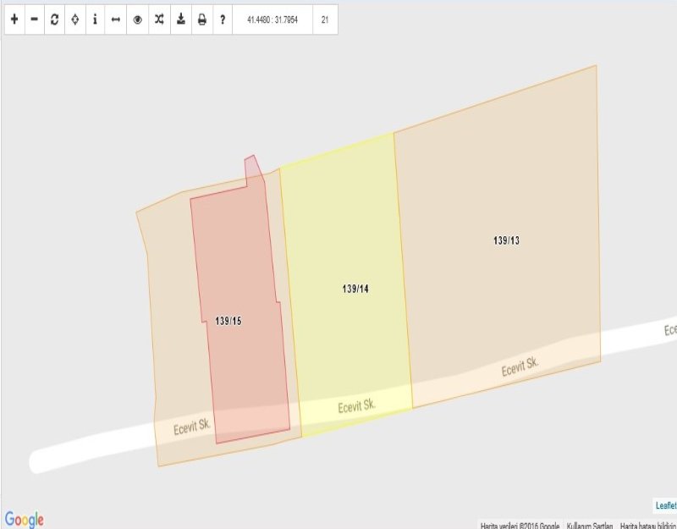Open the Kullanım Şartları link
Viewport: 677px width, 529px height.
click(589, 525)
